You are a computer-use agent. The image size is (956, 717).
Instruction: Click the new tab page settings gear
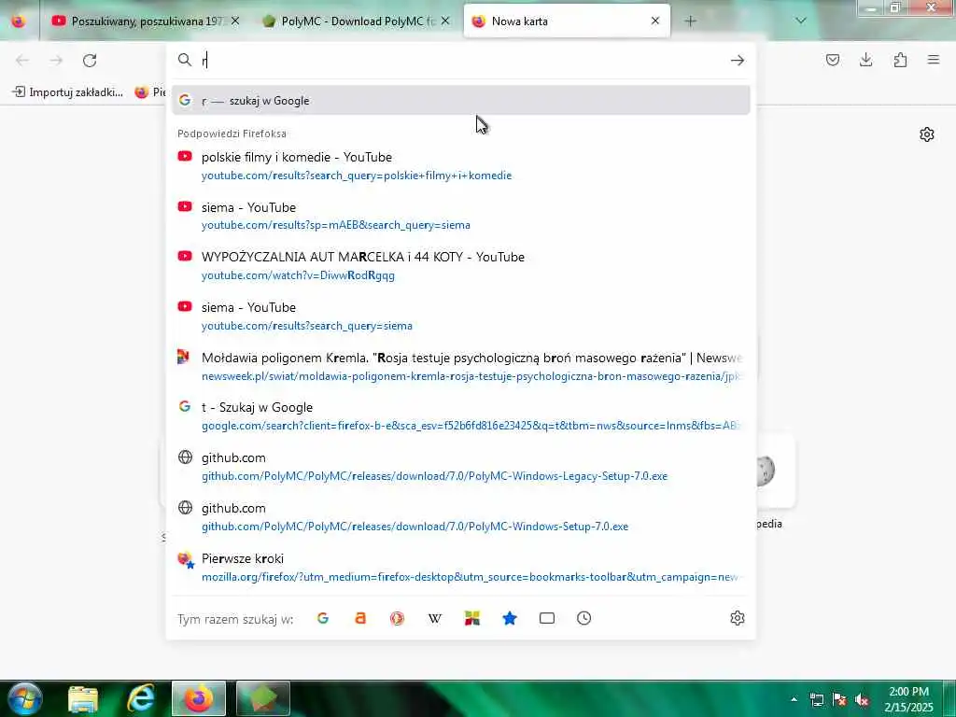[927, 134]
